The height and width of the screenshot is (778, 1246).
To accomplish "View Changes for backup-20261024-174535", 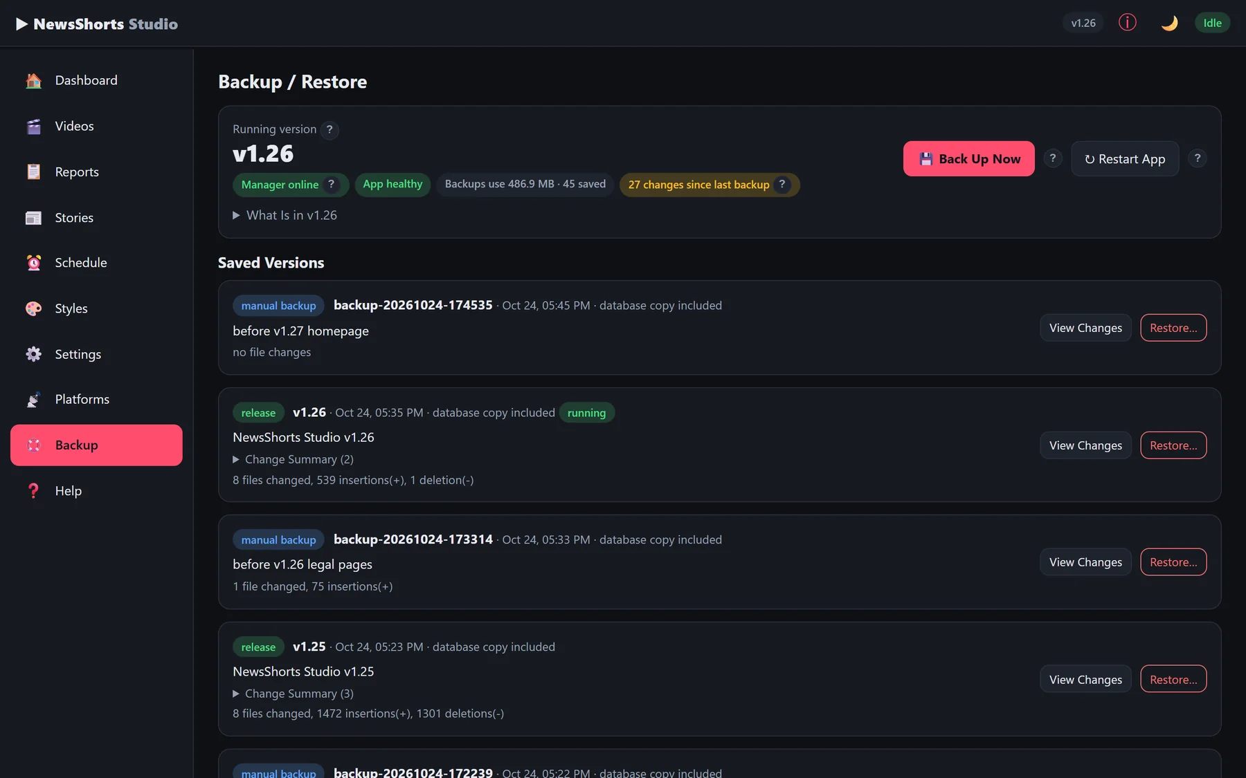I will (x=1085, y=328).
